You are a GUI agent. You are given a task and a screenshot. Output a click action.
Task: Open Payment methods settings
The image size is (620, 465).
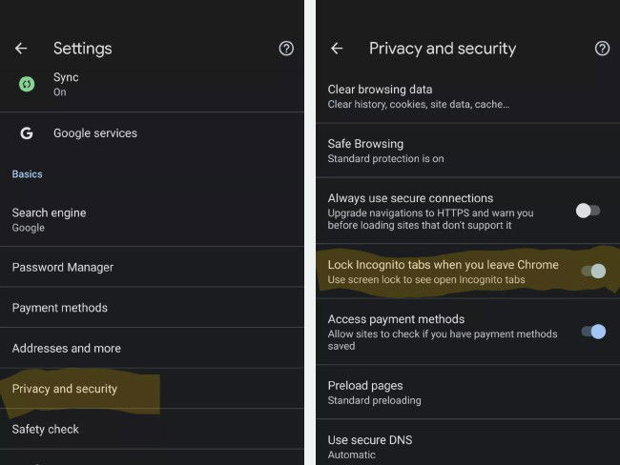click(60, 308)
